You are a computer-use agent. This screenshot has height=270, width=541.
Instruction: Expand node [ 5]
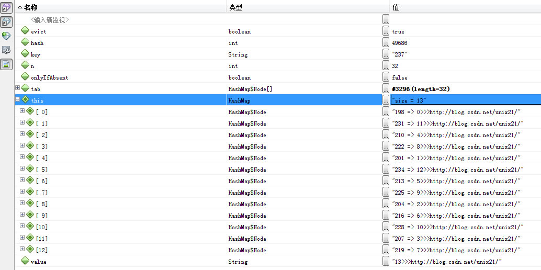pyautogui.click(x=22, y=168)
